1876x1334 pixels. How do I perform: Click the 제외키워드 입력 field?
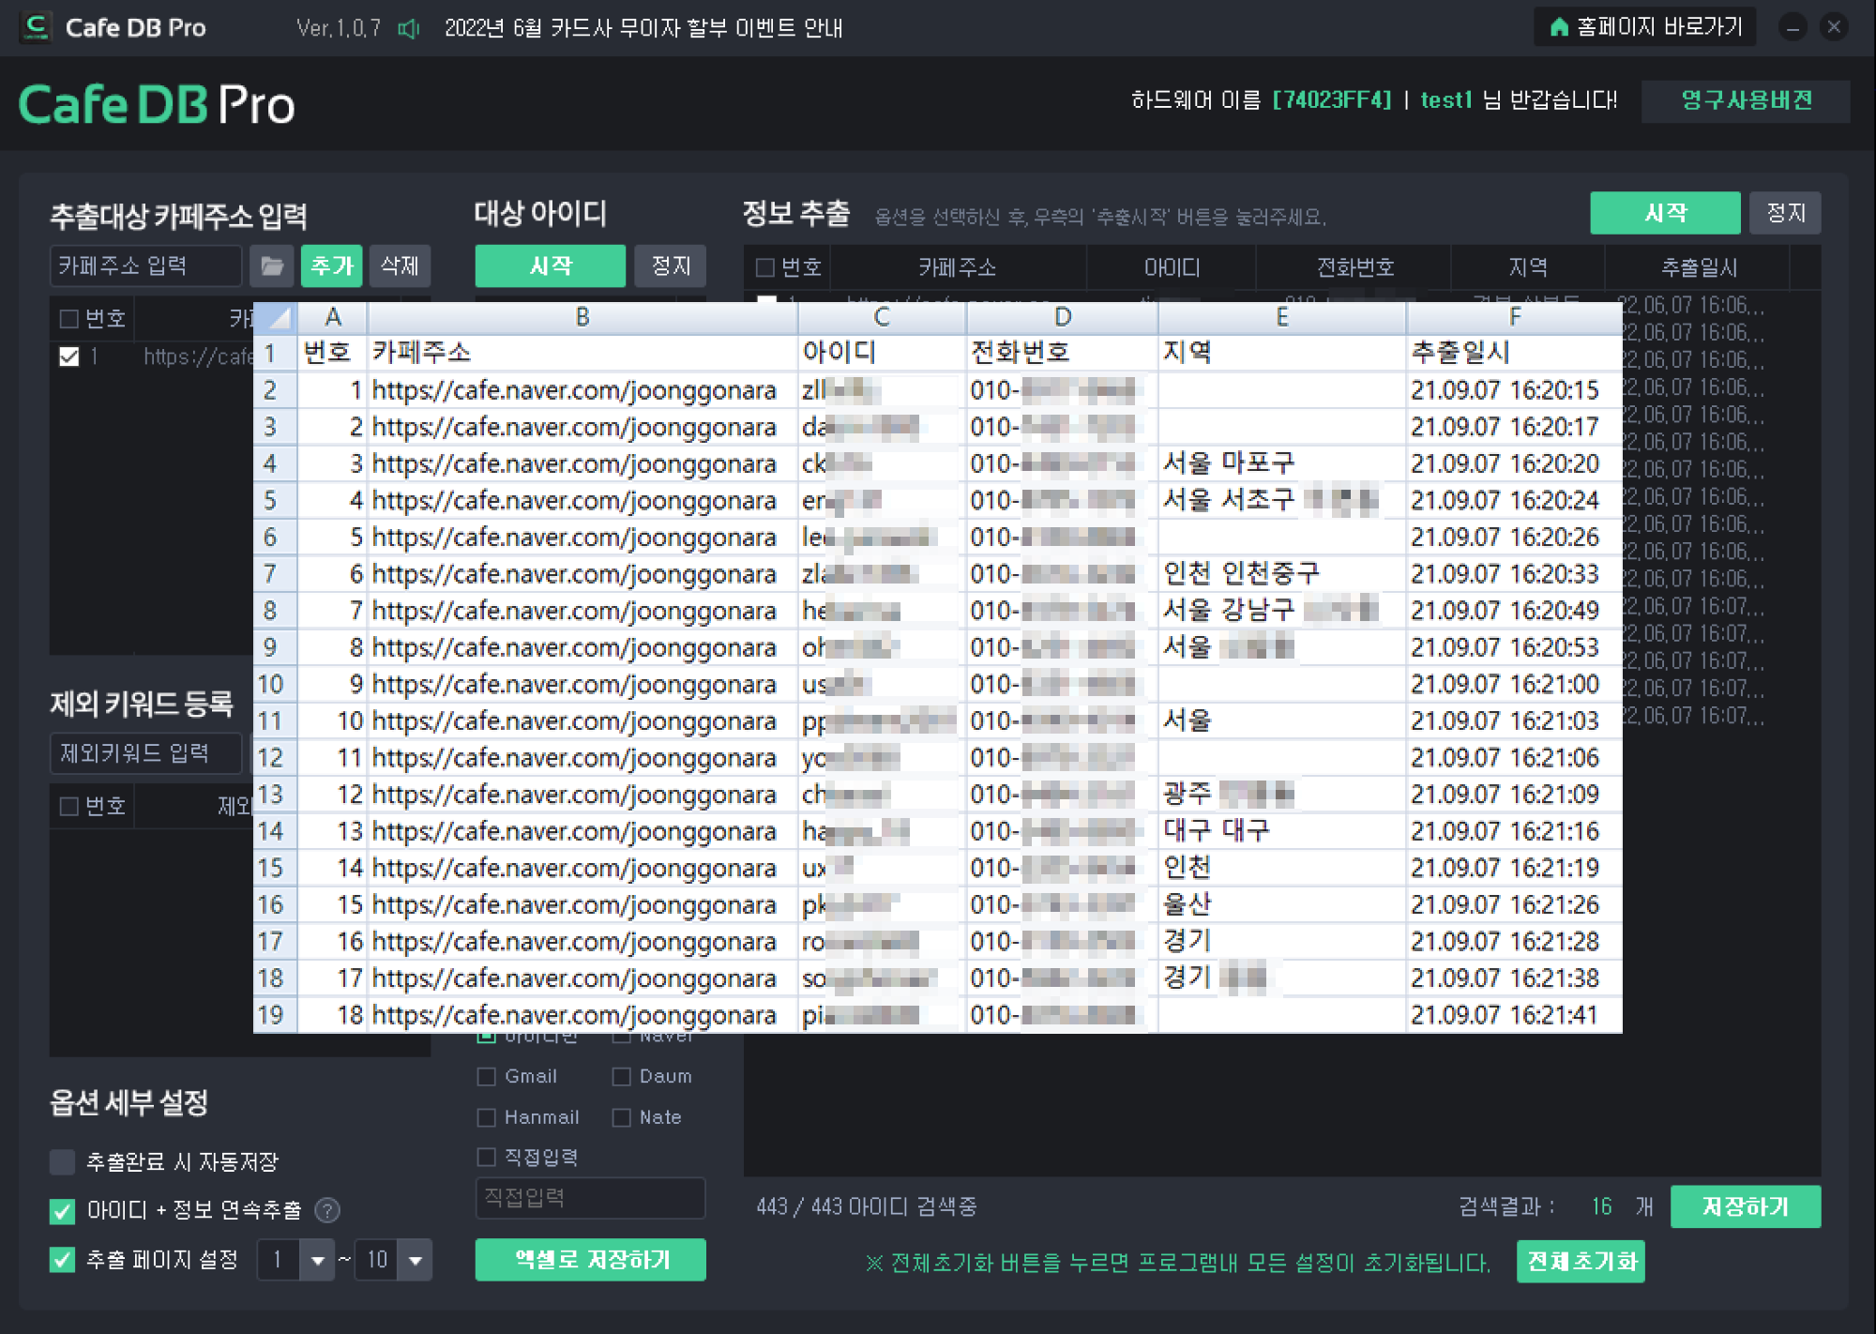coord(145,754)
